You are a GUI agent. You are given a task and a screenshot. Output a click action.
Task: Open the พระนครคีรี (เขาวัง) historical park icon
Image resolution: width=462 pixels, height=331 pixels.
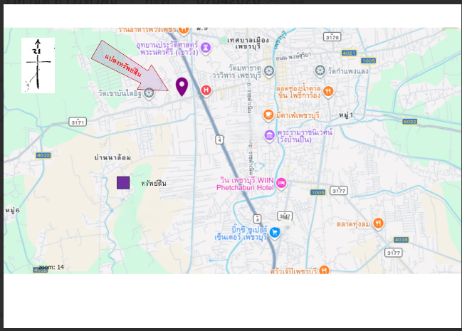point(206,48)
